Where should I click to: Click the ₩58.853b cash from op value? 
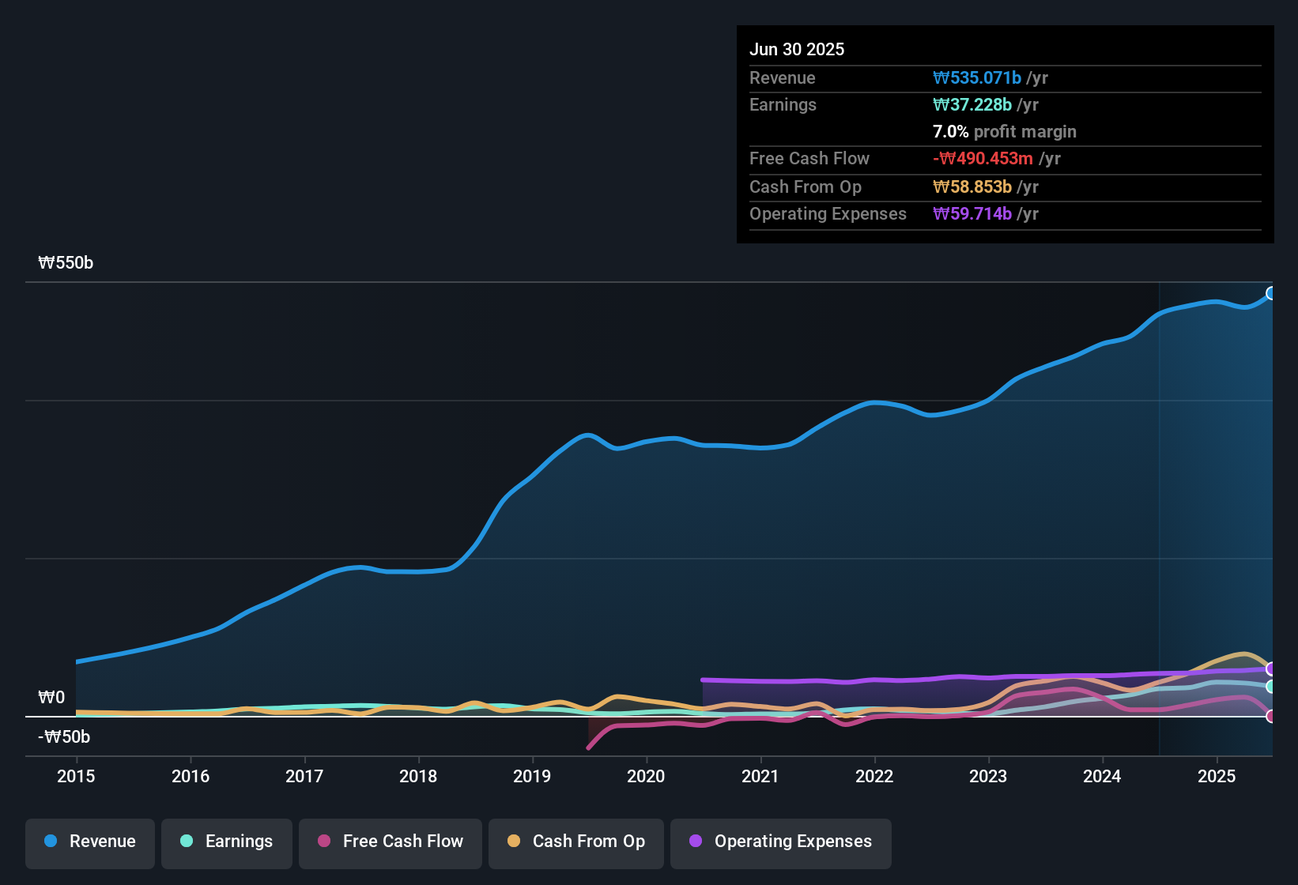[972, 187]
